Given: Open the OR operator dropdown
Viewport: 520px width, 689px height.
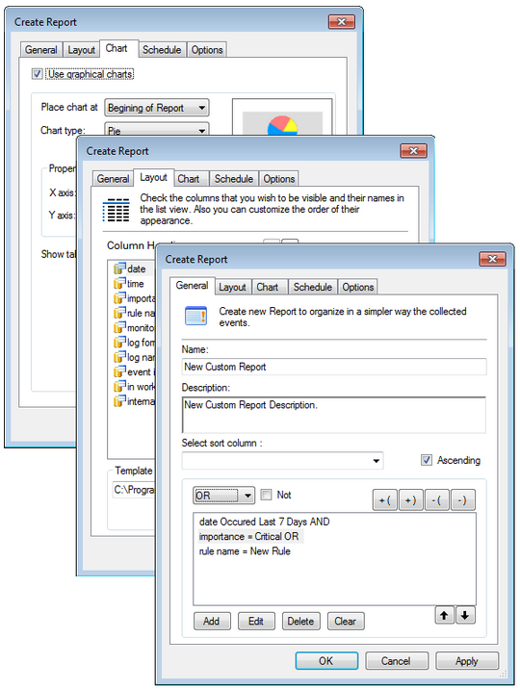Looking at the screenshot, I should 223,497.
